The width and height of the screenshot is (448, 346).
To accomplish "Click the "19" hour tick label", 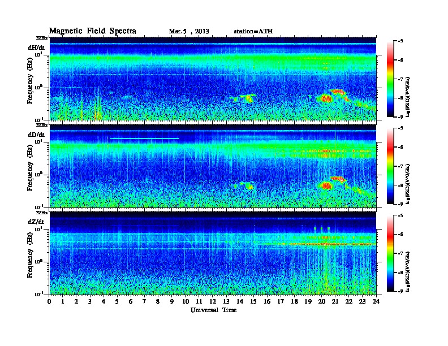I will point(308,301).
